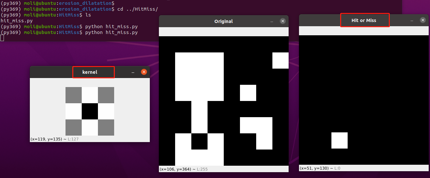The height and width of the screenshot is (178, 430).
Task: Click the white square in Hit or Miss result
Action: [340, 140]
